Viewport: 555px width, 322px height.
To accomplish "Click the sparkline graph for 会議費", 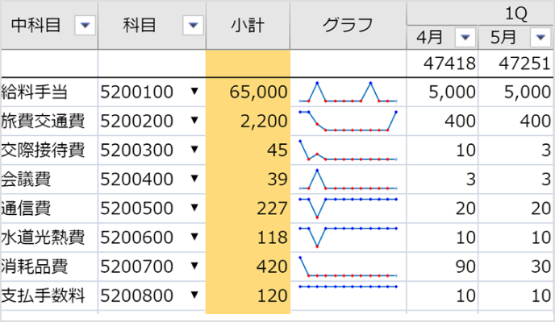I will point(348,179).
